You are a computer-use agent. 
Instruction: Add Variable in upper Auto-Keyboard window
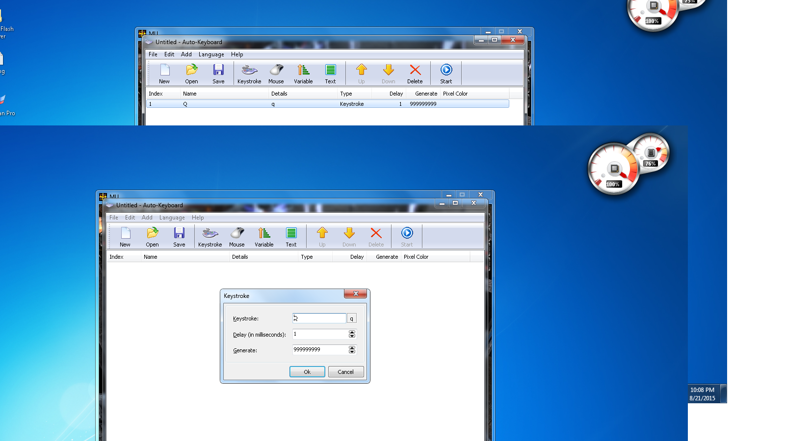[x=303, y=73]
